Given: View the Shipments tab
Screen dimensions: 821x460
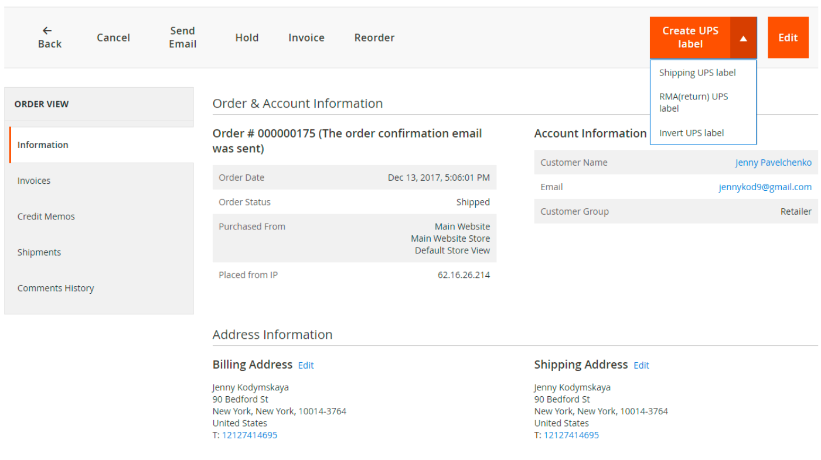Looking at the screenshot, I should click(x=39, y=252).
